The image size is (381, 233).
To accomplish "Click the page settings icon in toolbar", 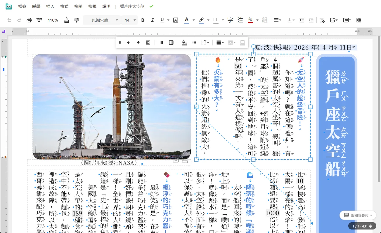I will click(x=322, y=20).
